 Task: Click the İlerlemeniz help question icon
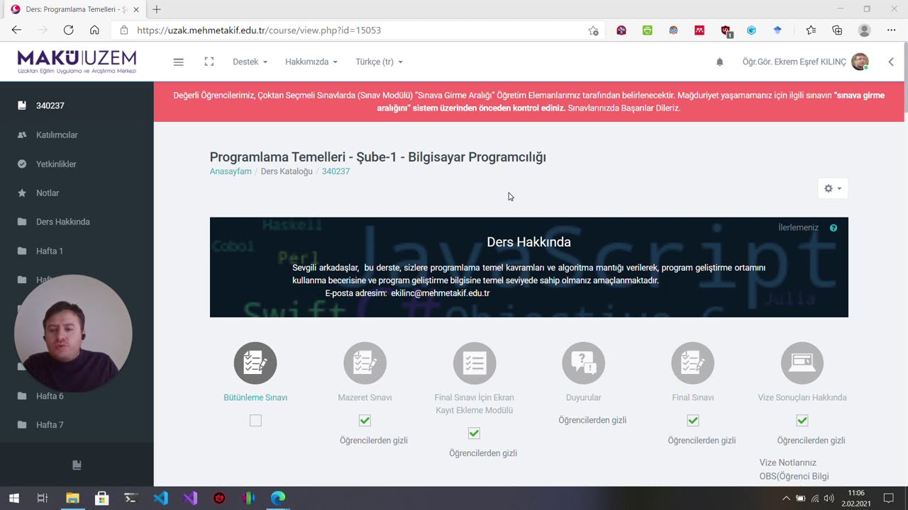(x=834, y=227)
